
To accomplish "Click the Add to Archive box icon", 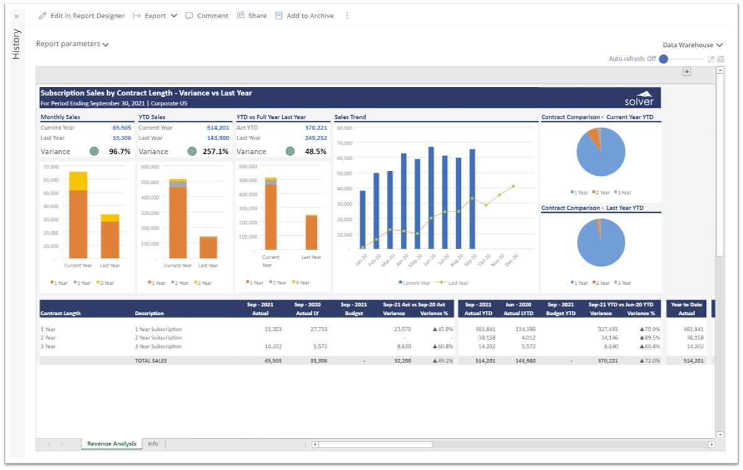I will (x=279, y=16).
